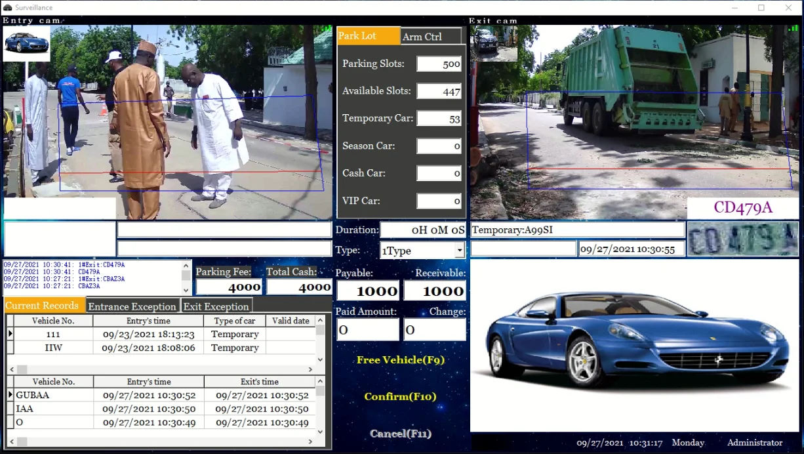Image resolution: width=804 pixels, height=454 pixels.
Task: Click the up arrow of exit records scrollbar
Action: tap(320, 381)
